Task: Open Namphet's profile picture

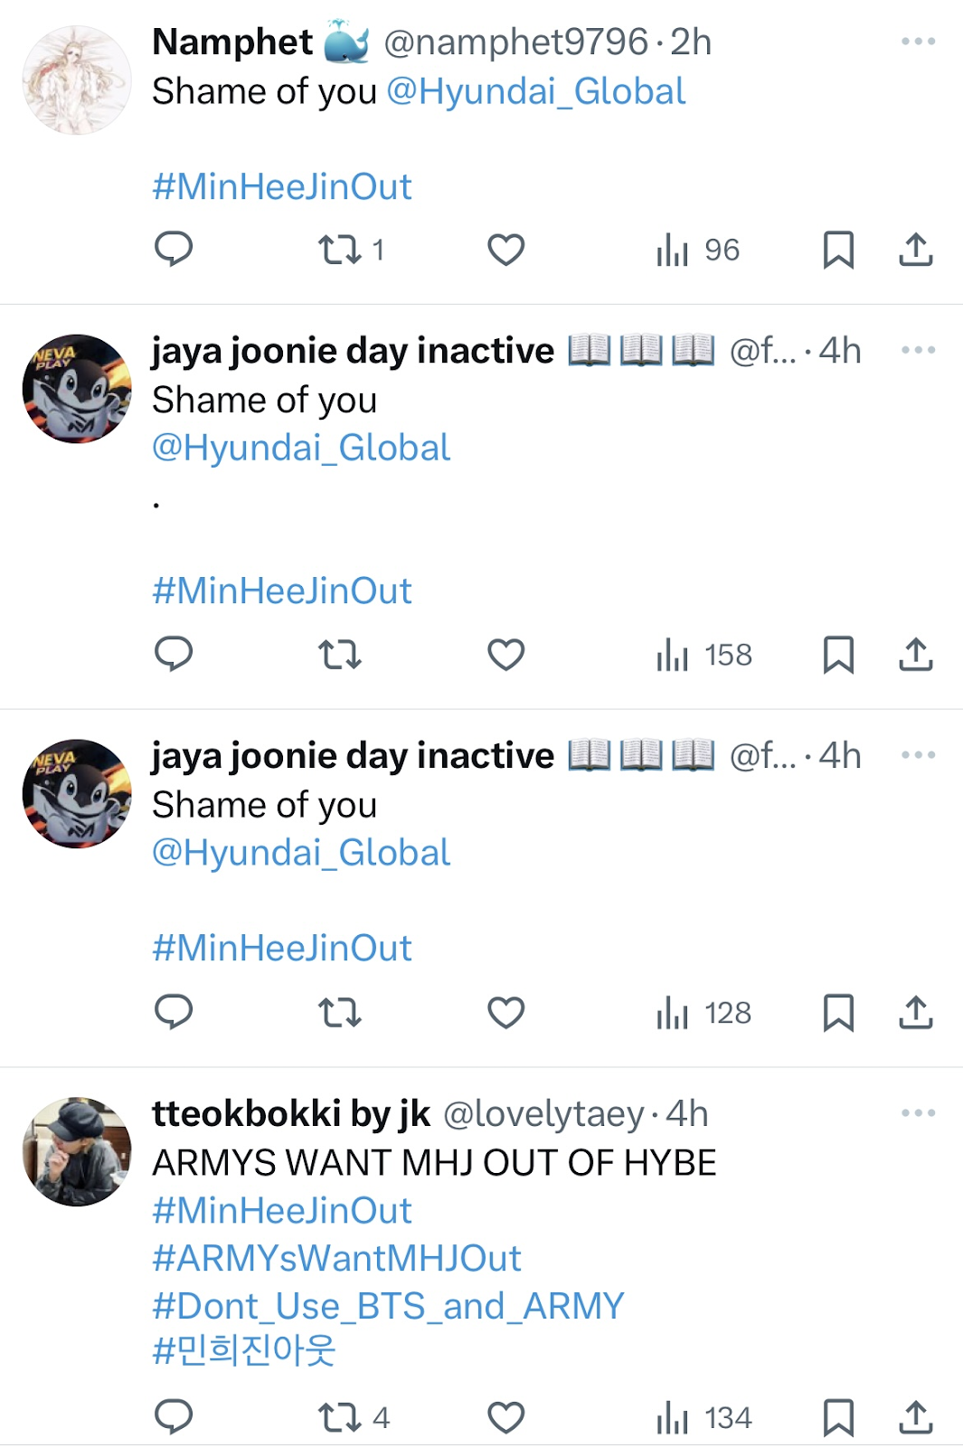Action: (x=77, y=80)
